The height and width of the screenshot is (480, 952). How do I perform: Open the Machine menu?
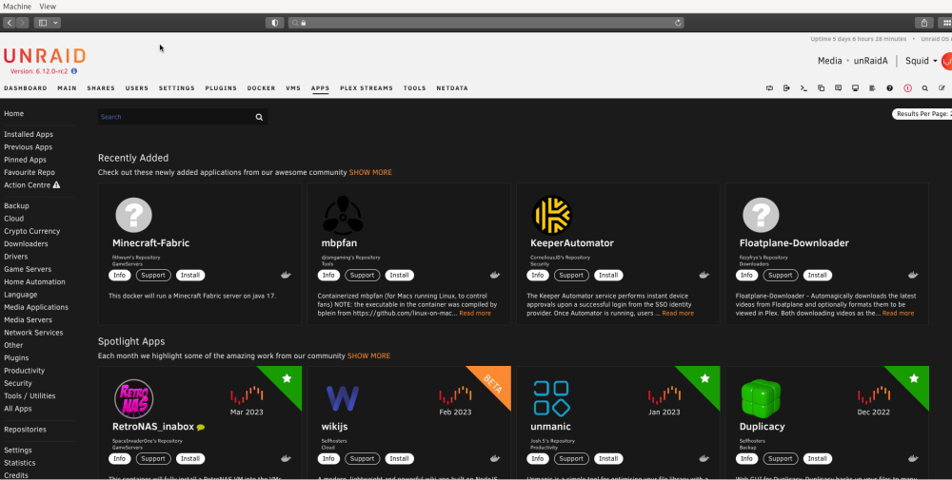click(x=16, y=6)
